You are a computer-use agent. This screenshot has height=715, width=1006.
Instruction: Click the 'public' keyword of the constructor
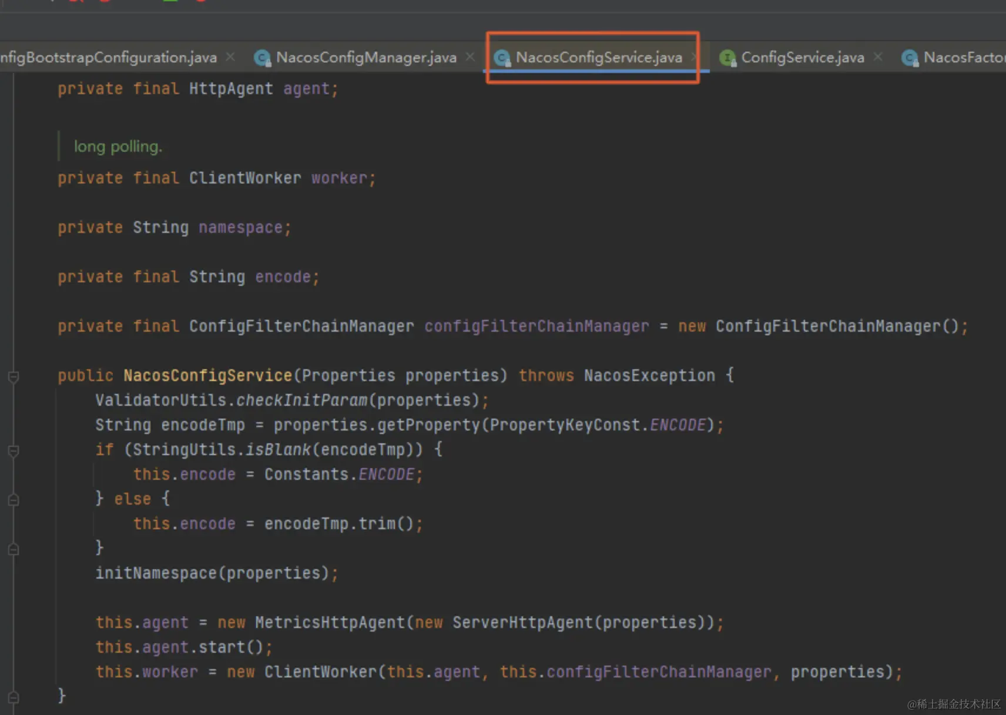pyautogui.click(x=85, y=376)
